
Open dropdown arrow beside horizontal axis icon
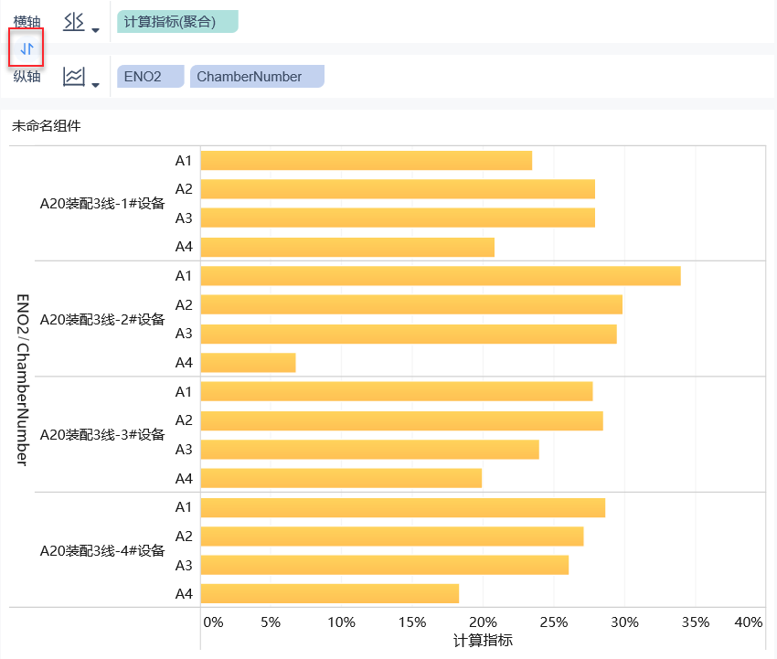click(x=95, y=30)
